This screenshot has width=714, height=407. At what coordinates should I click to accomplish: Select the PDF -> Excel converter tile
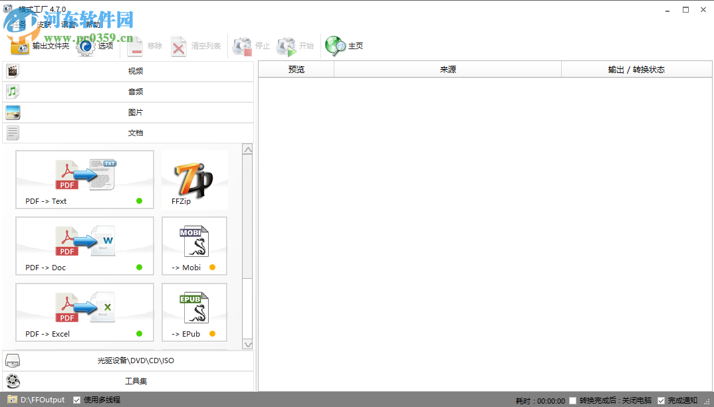coord(84,313)
